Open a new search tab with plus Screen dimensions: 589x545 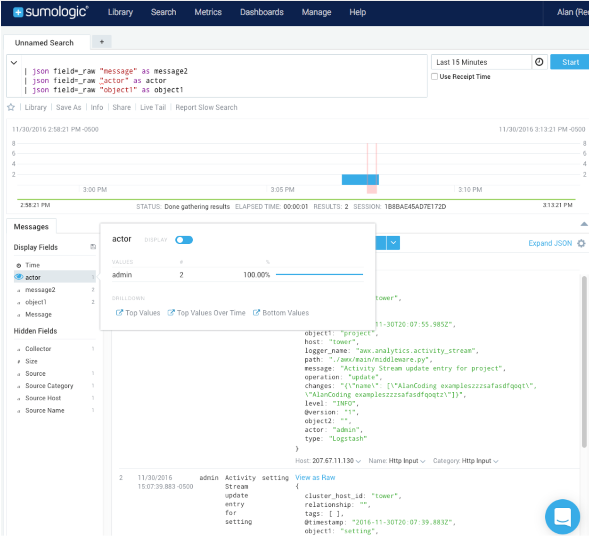click(x=102, y=42)
